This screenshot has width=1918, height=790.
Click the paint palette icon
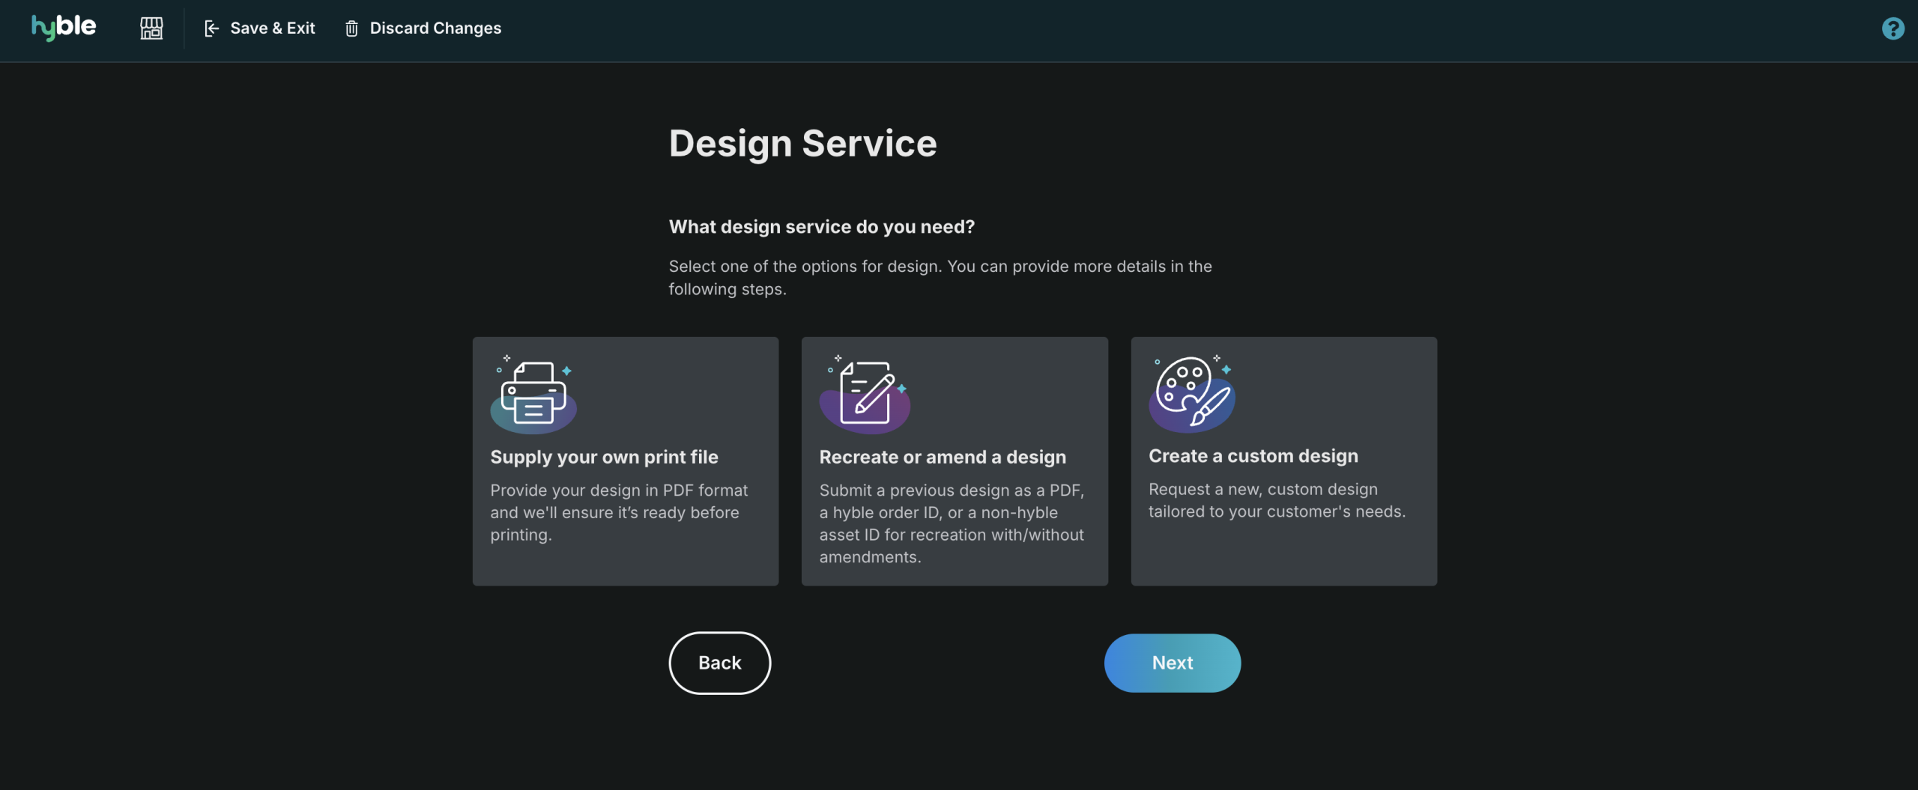click(1192, 393)
